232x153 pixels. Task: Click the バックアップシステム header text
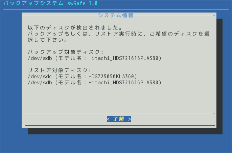(x=33, y=3)
